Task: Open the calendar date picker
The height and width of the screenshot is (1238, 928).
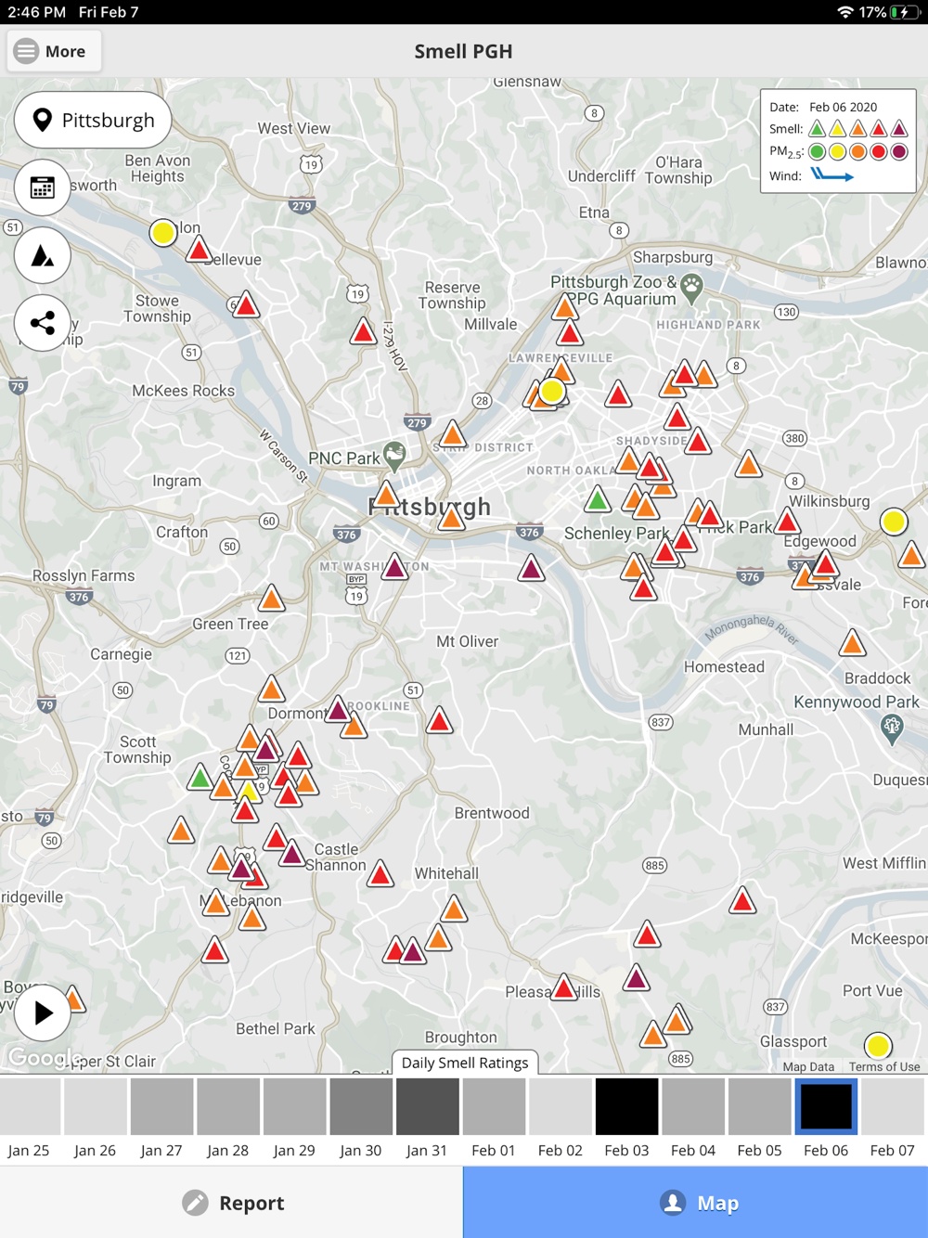Action: coord(43,187)
